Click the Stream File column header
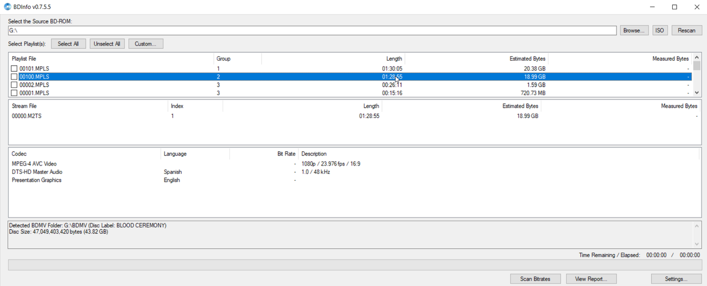707x286 pixels. 88,106
